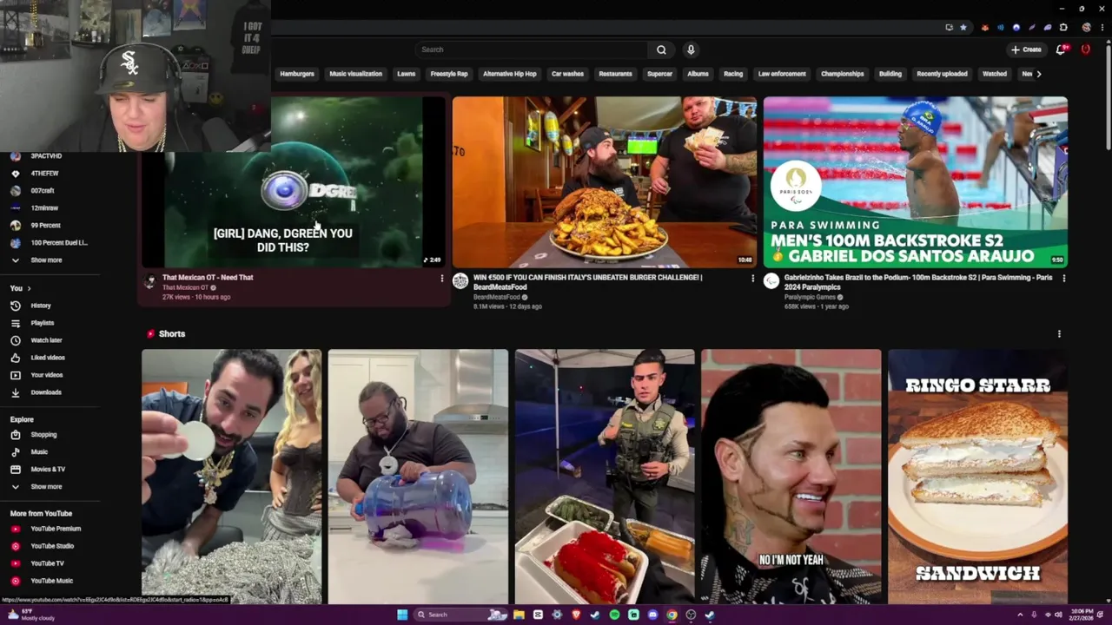Select the Hamburgers category chip
The height and width of the screenshot is (625, 1112).
(297, 74)
